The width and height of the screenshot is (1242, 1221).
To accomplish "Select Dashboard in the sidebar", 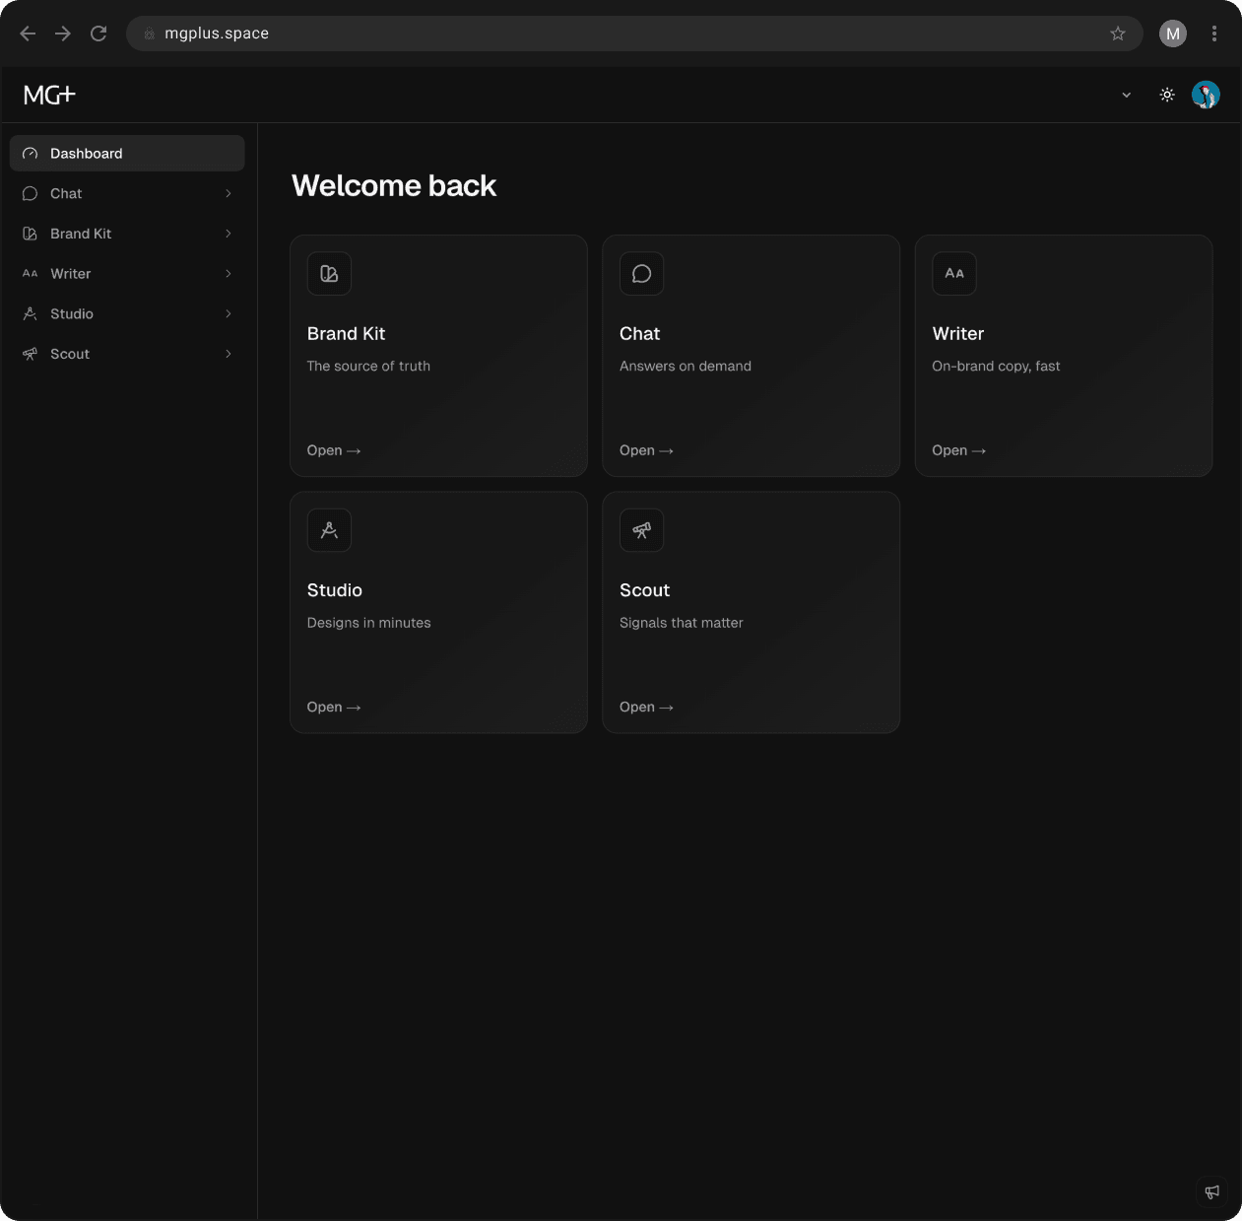I will coord(127,154).
